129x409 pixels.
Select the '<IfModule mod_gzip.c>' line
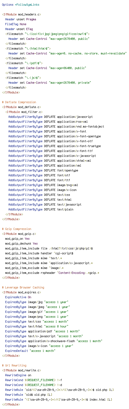pyautogui.click(x=19, y=234)
